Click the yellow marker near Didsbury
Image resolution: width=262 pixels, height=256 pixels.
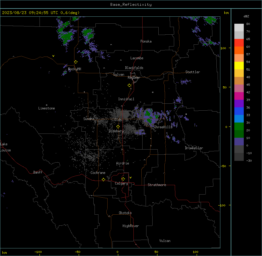[118, 127]
